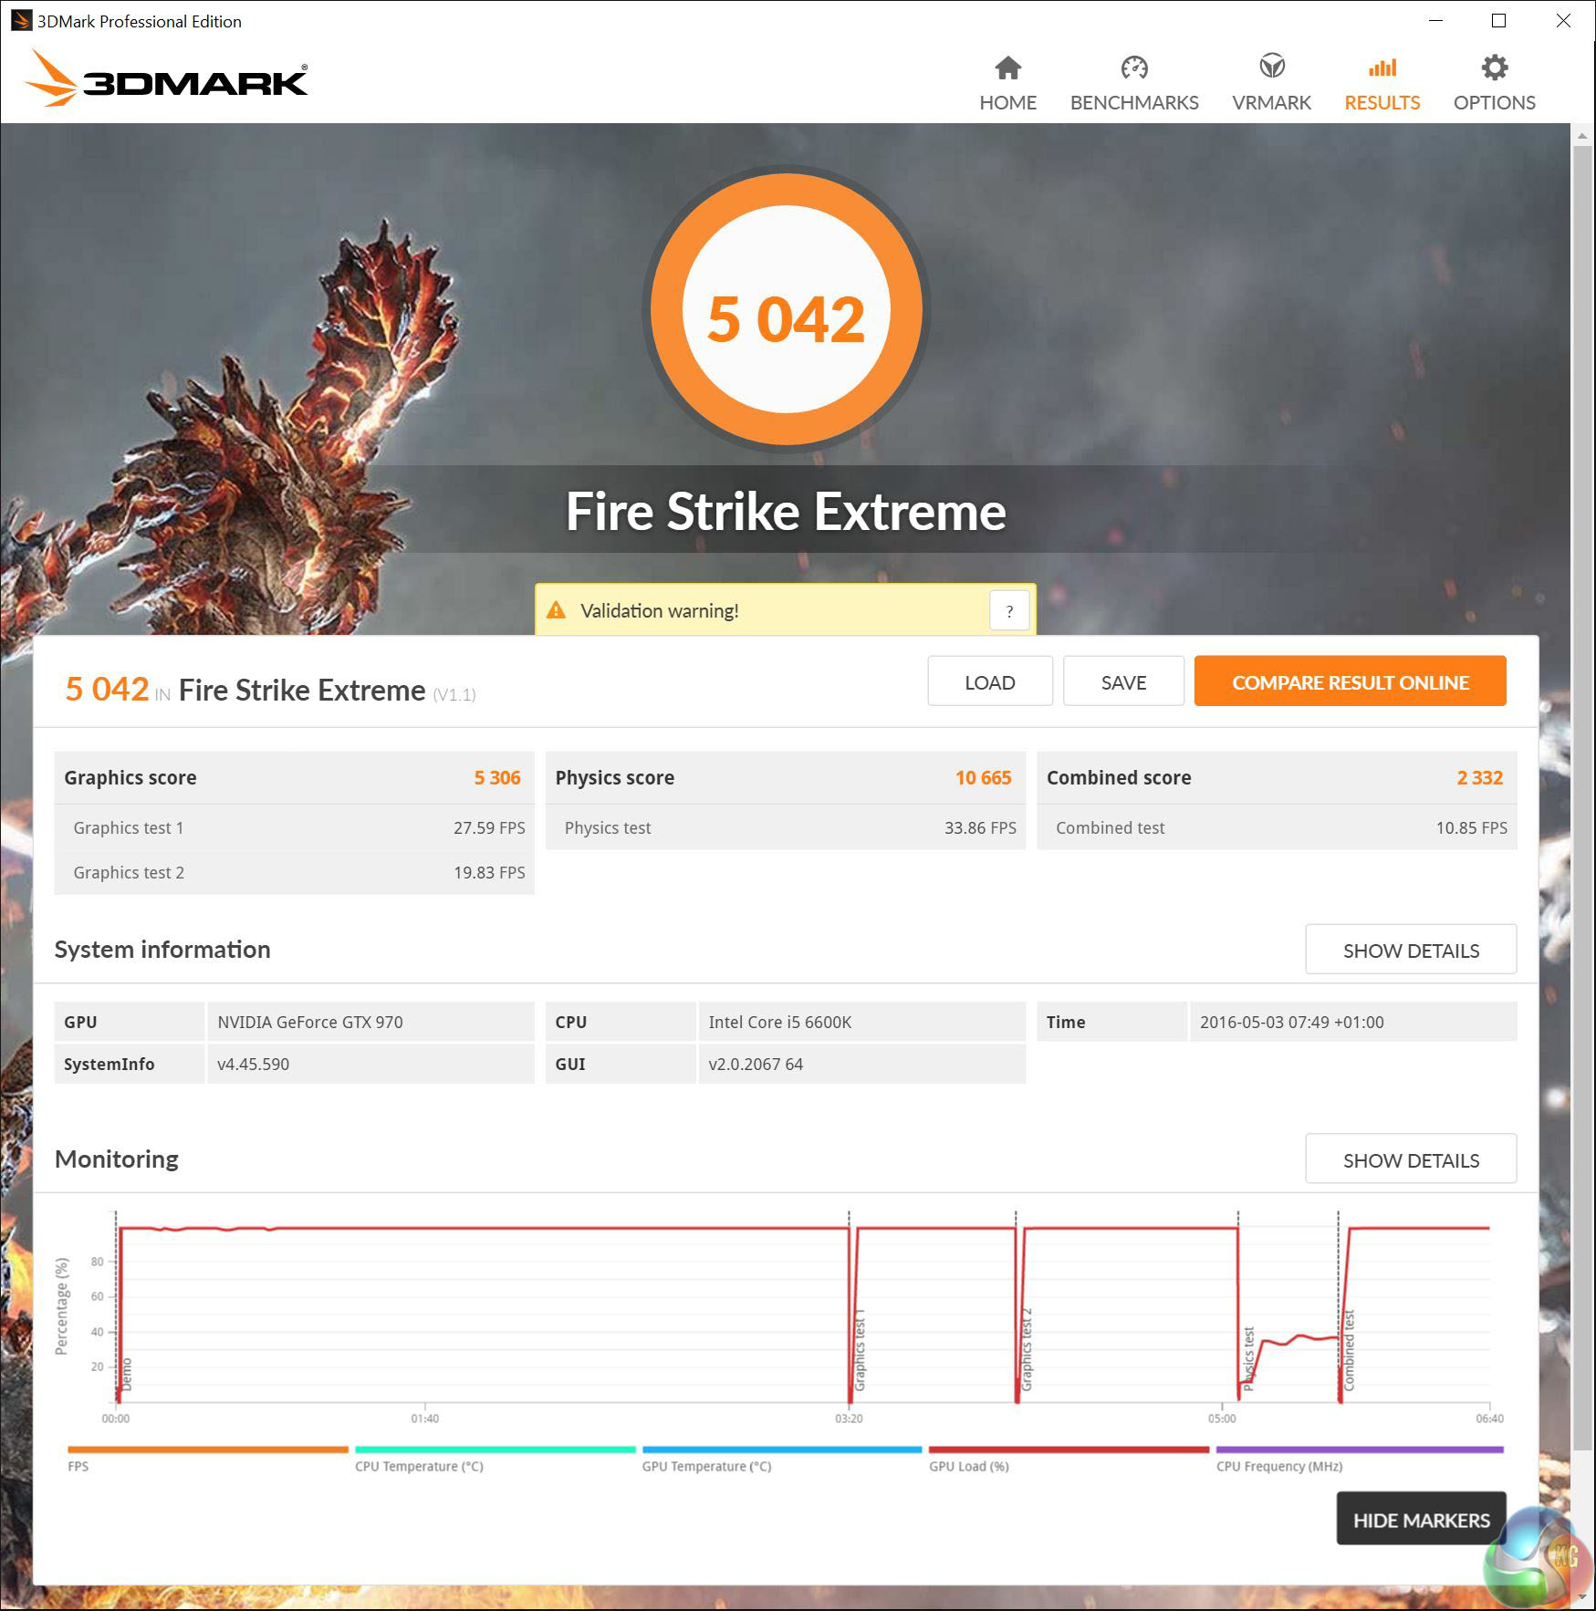
Task: Click the Graphics test 1 27.59 FPS value
Action: point(489,827)
